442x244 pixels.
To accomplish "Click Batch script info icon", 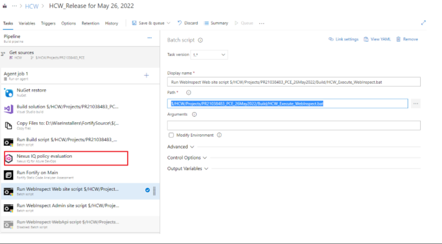I will (x=200, y=40).
